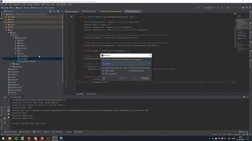Open TODO tool window tab
This screenshot has width=252, height=141.
pyautogui.click(x=79, y=132)
